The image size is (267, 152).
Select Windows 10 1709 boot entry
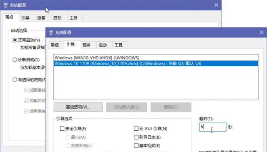tap(156, 63)
